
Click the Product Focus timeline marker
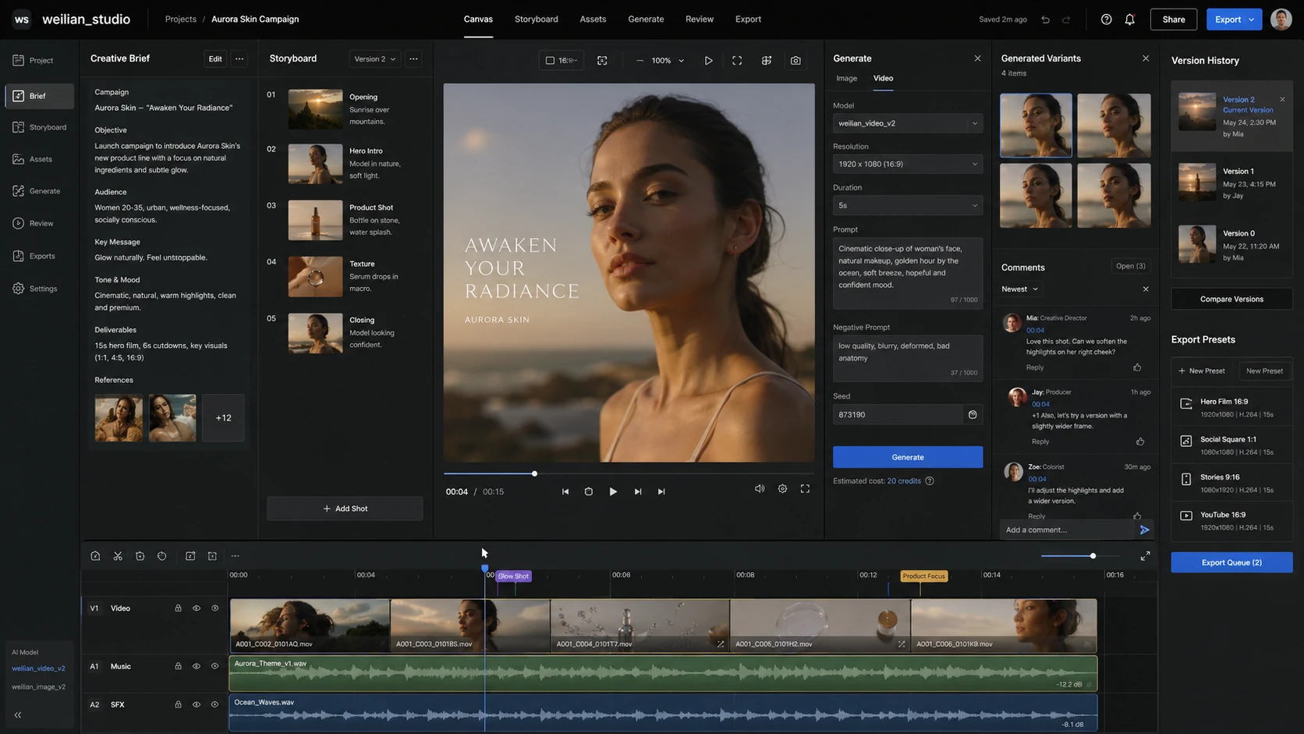(924, 576)
